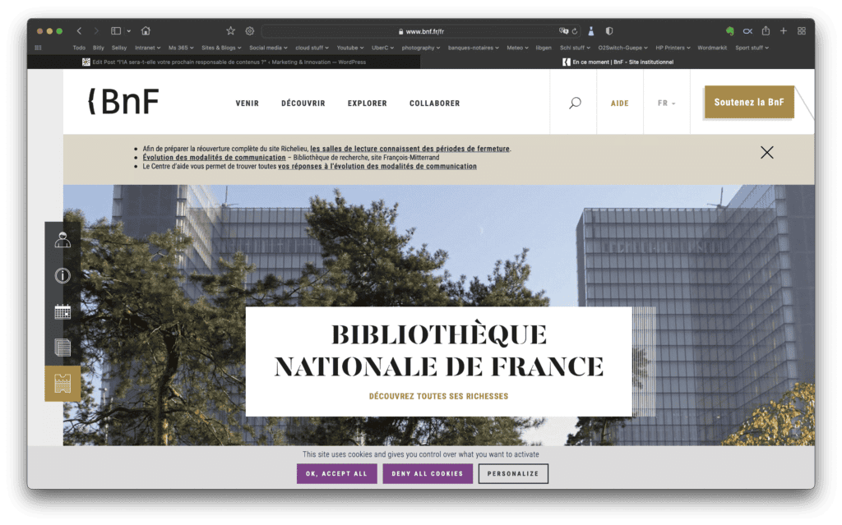Viewport: 842px width, 525px height.
Task: Click the user account sidebar icon
Action: coord(62,240)
